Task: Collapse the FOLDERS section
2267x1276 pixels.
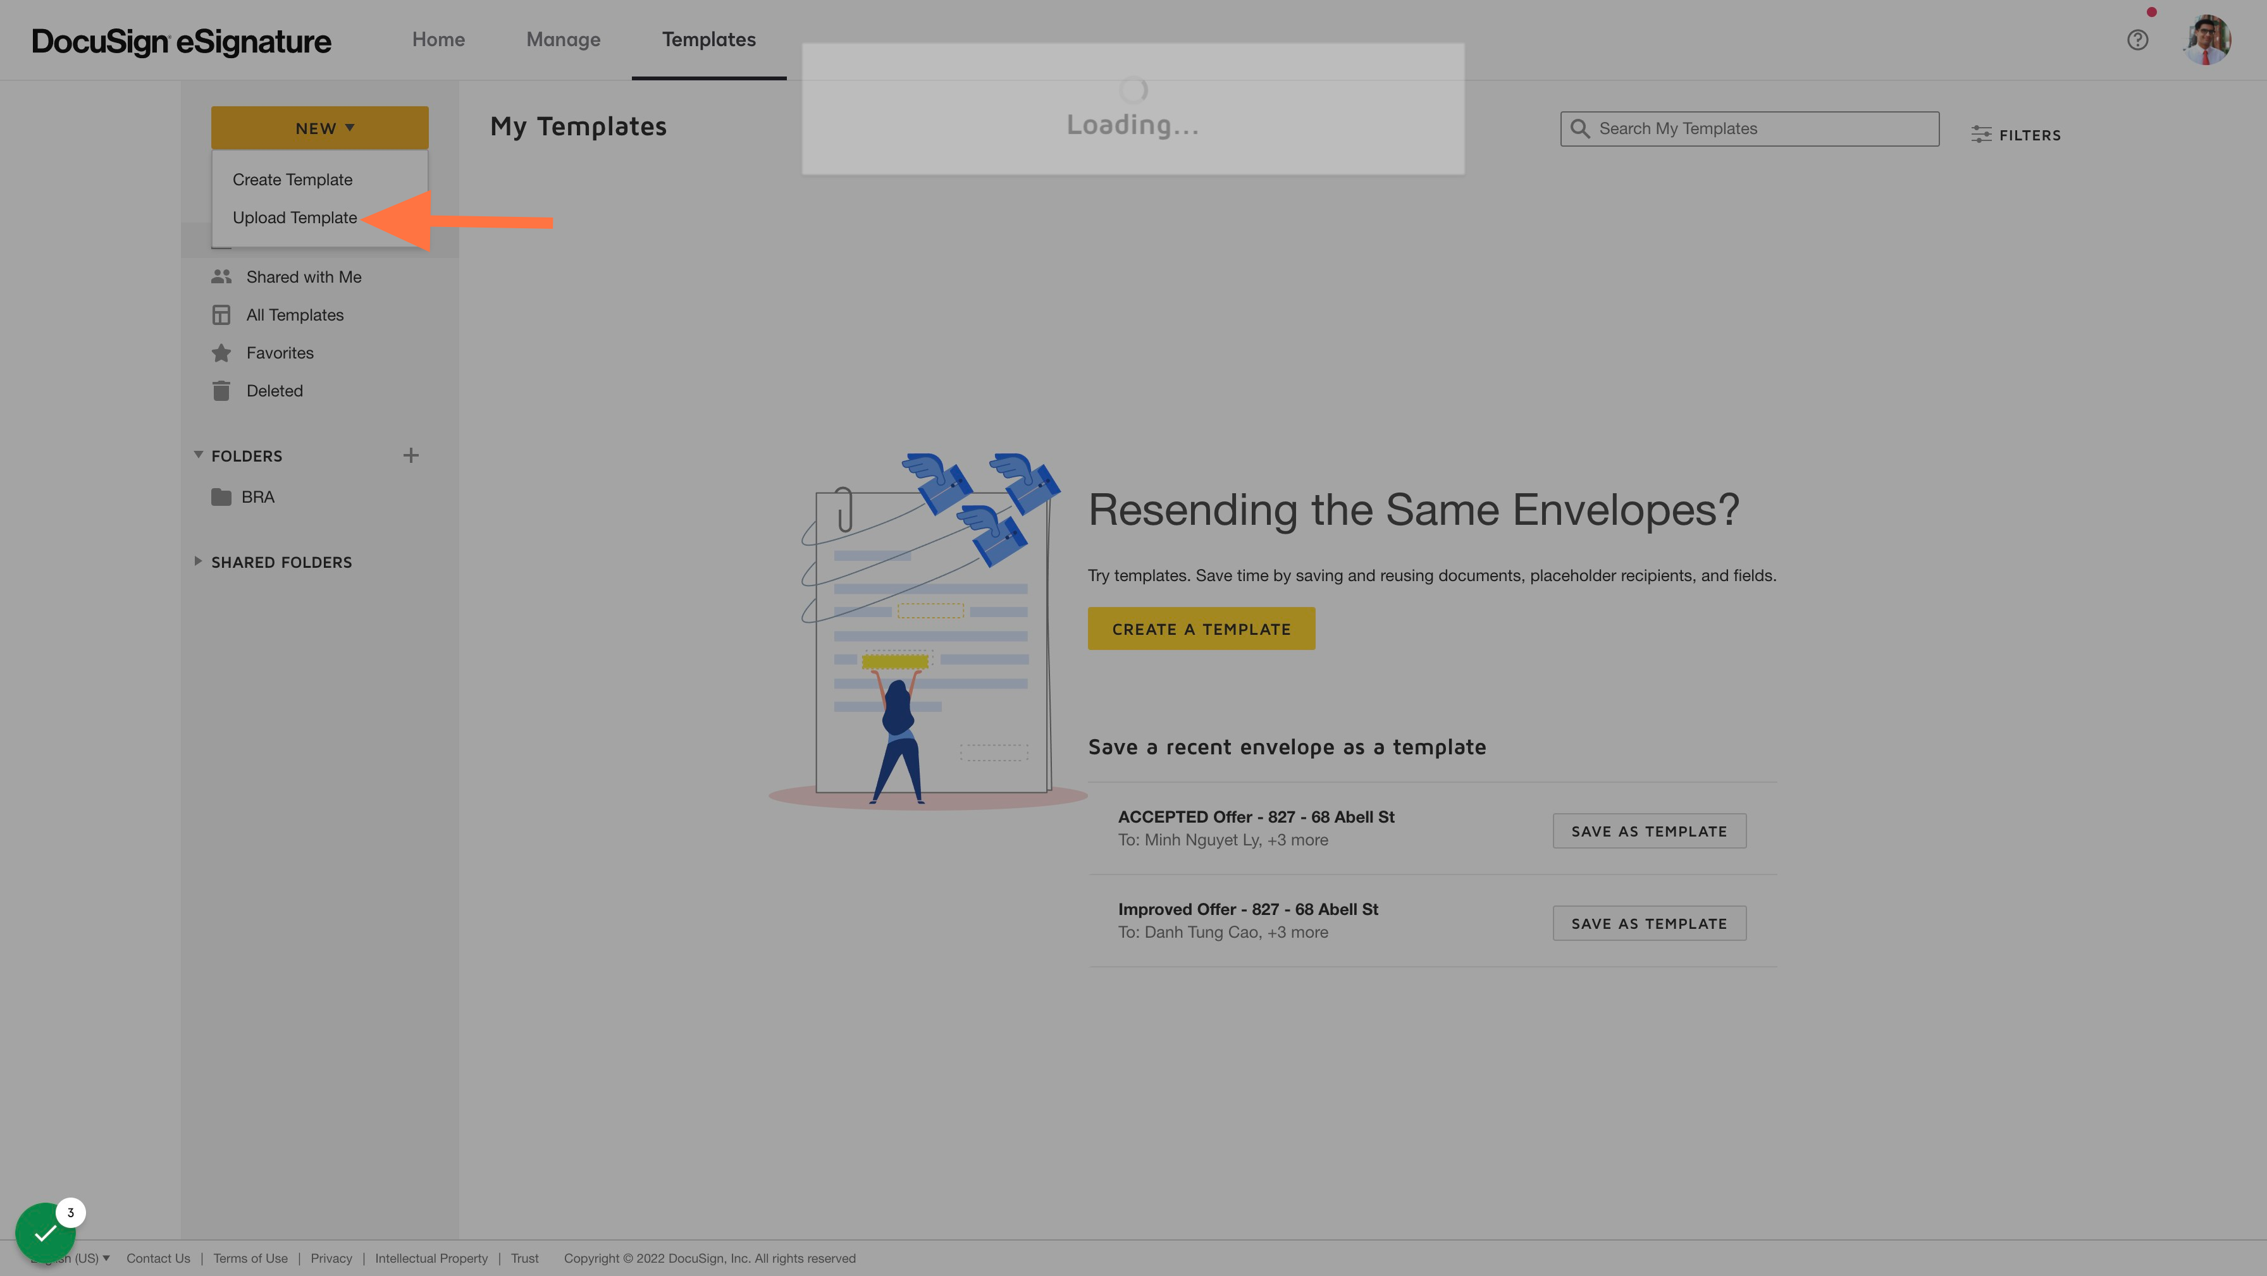Action: point(198,455)
